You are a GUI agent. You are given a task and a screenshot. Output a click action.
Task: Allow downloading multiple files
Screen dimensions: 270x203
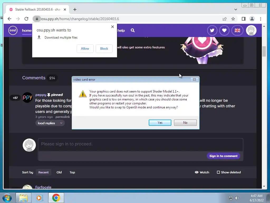point(85,49)
